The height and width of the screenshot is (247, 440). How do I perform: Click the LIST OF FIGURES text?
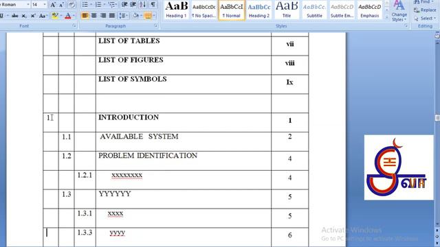(x=131, y=60)
